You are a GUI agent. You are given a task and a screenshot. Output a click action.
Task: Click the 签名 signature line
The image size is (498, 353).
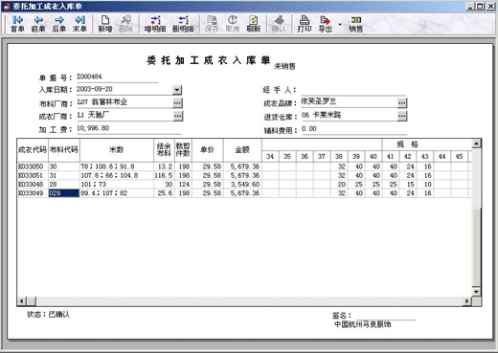pyautogui.click(x=386, y=316)
